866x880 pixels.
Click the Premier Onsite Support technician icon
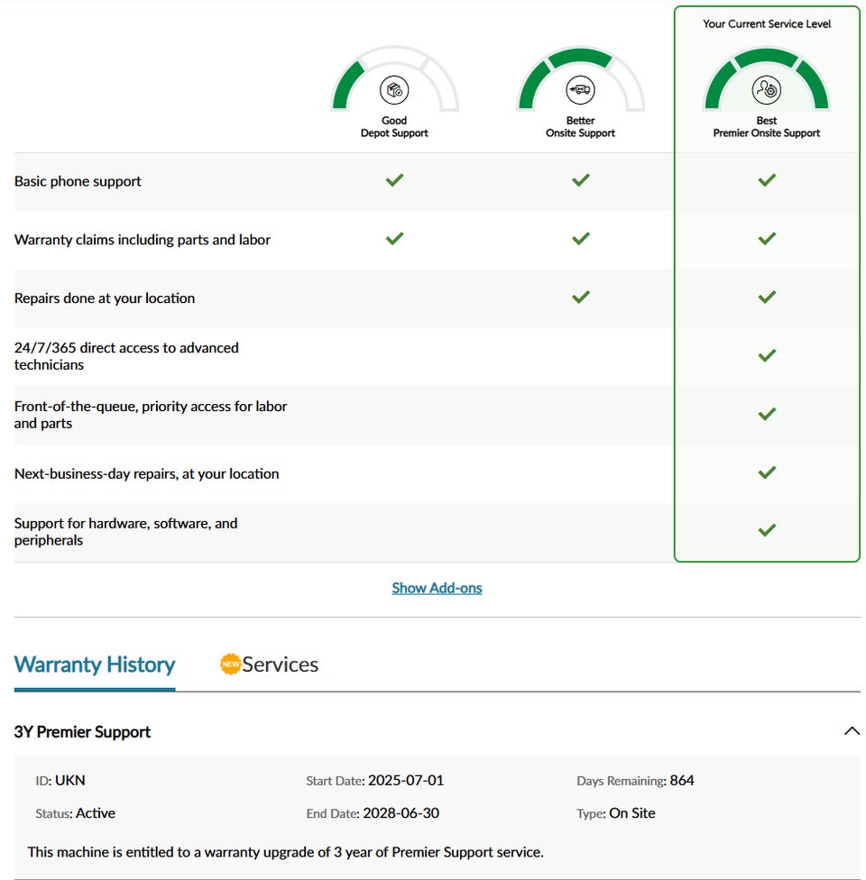[x=767, y=90]
